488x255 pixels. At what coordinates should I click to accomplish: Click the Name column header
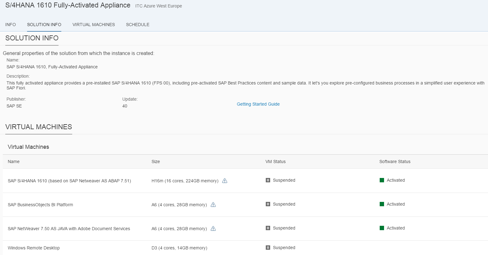[x=14, y=162]
